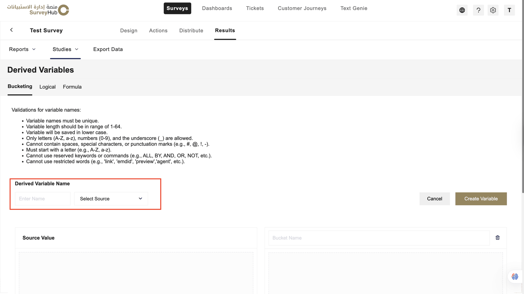The image size is (524, 294).
Task: Click the Create Variable button
Action: tap(481, 199)
